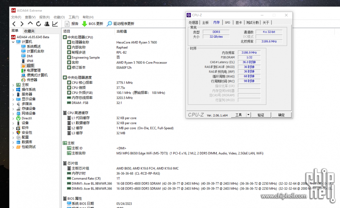Click the 报告 report toolbar button
Screen dimensions: 340x208
(72, 24)
